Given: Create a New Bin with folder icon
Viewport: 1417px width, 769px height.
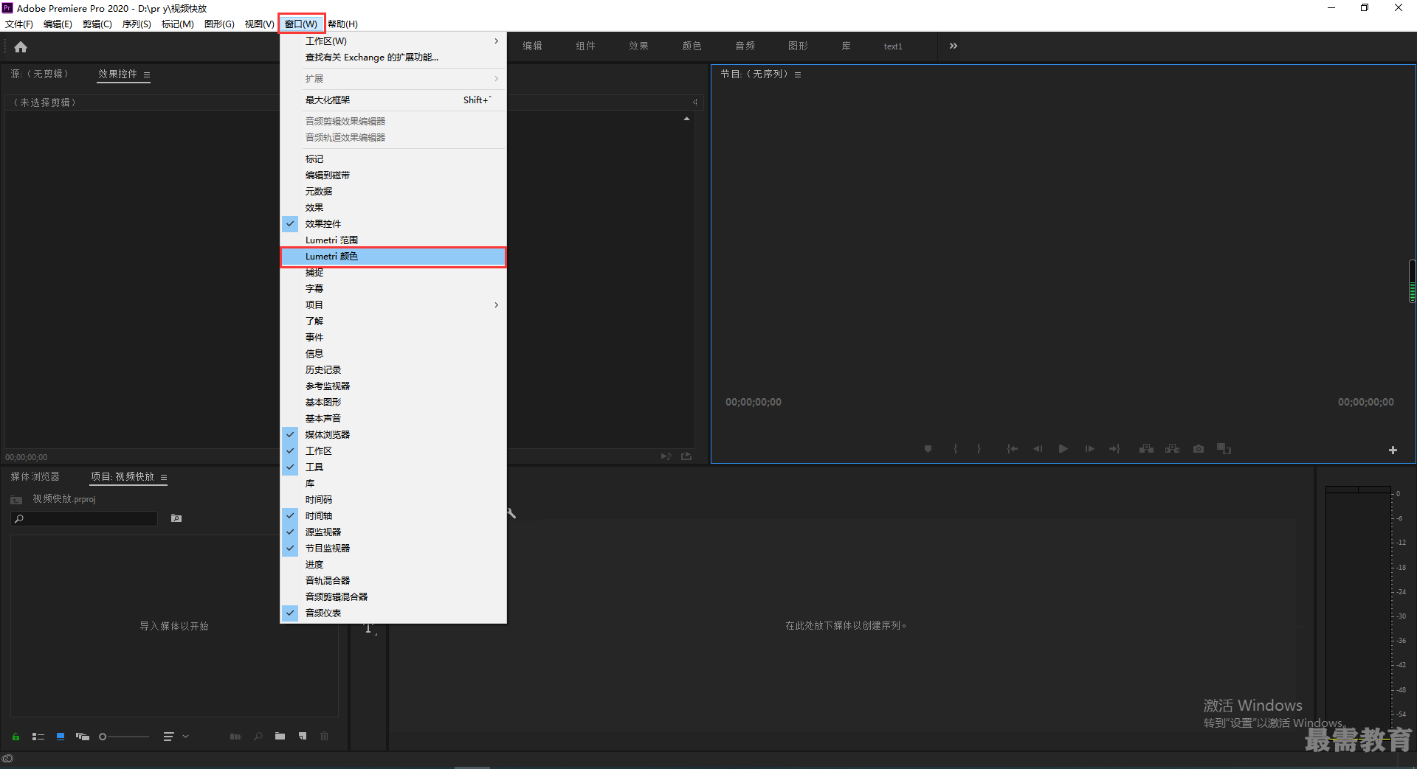Looking at the screenshot, I should coord(280,736).
